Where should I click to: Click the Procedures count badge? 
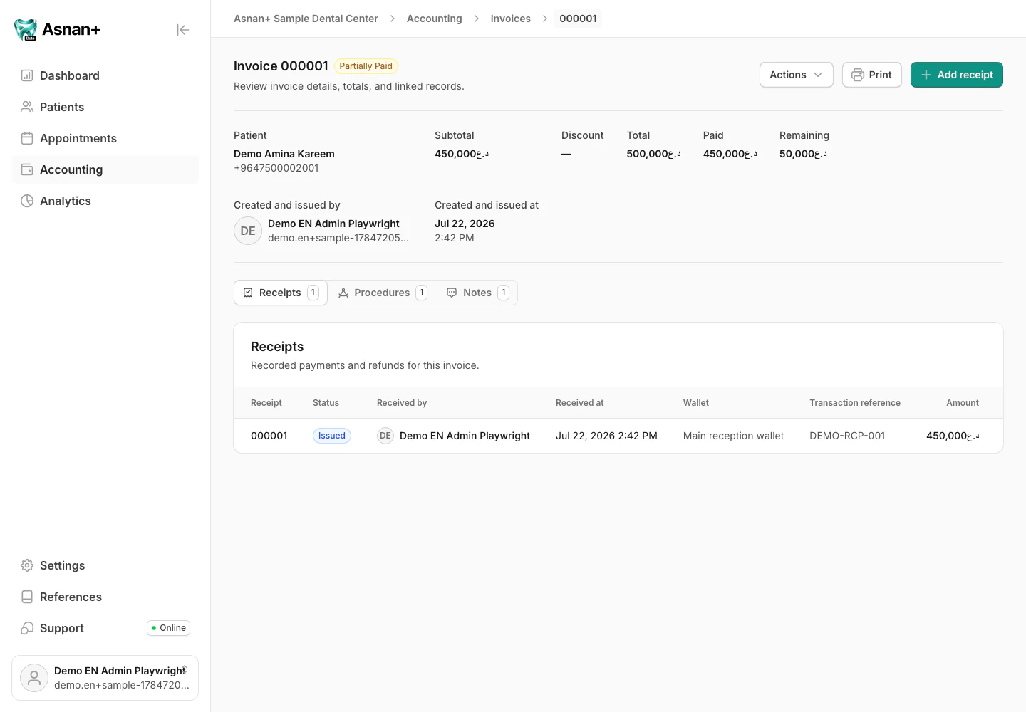[422, 293]
